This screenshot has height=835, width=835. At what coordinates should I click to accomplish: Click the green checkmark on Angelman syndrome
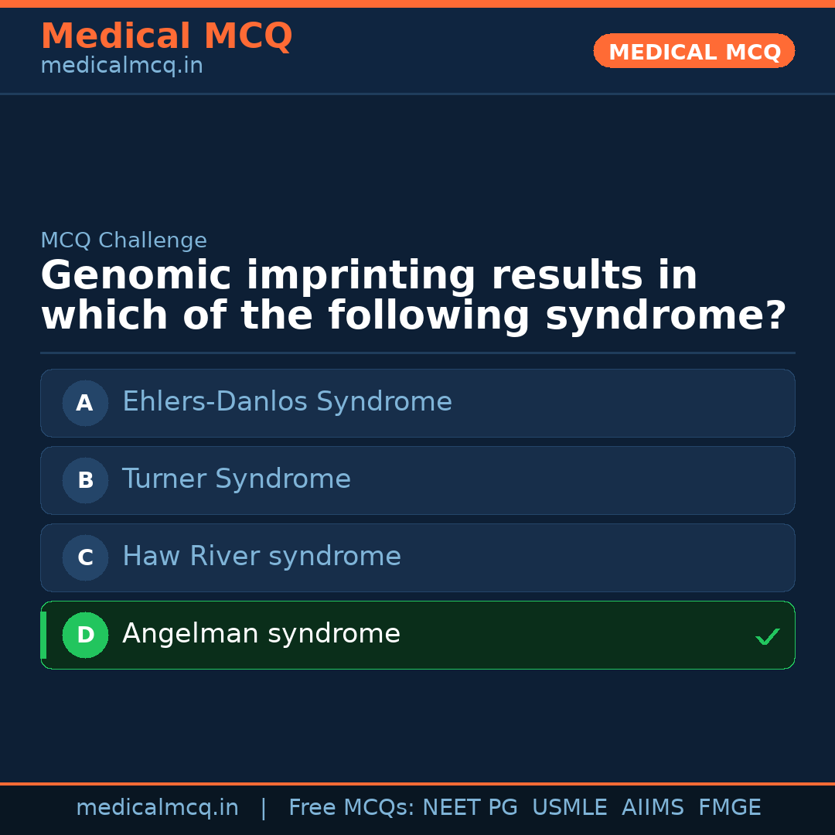click(767, 636)
